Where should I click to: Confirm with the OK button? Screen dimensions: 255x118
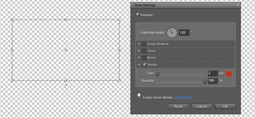click(x=225, y=107)
